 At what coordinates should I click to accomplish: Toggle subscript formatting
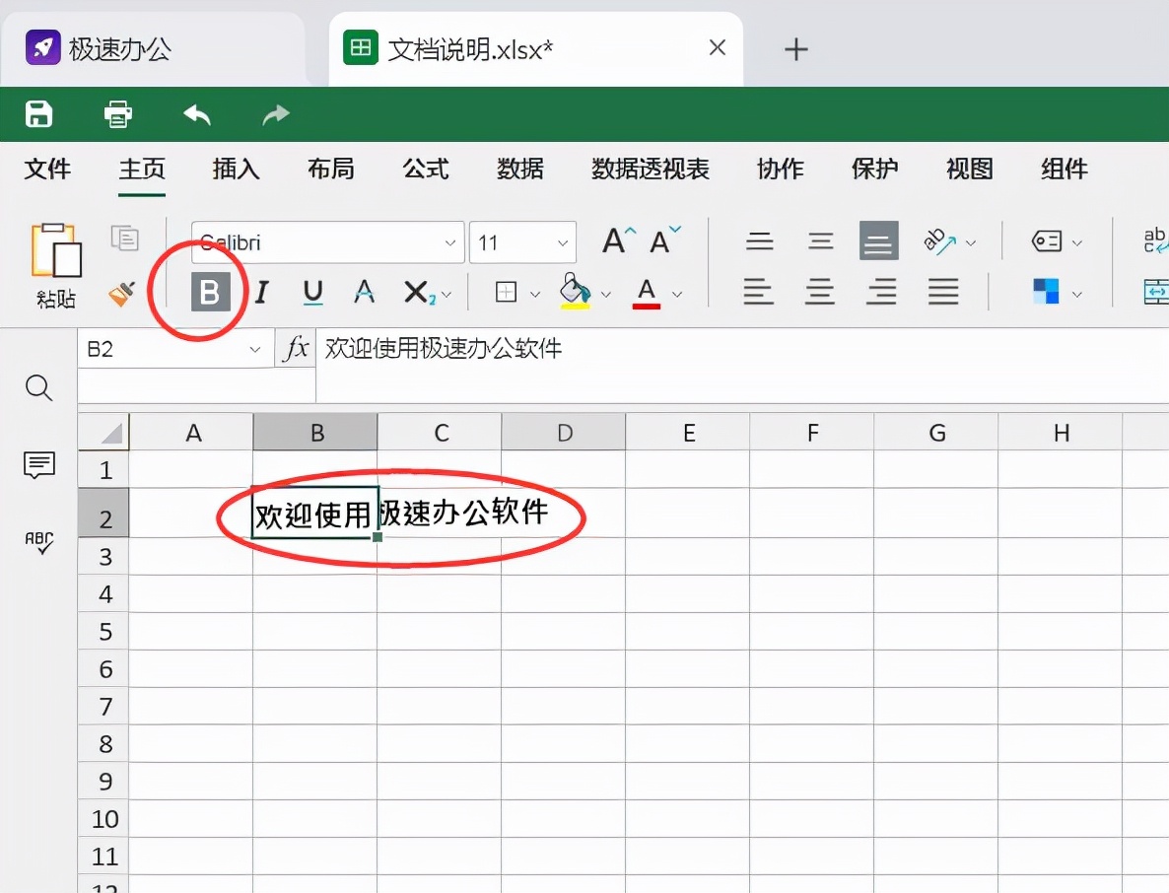[418, 292]
